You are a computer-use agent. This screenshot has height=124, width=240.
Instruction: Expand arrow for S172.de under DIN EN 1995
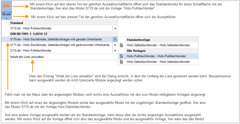point(115,50)
